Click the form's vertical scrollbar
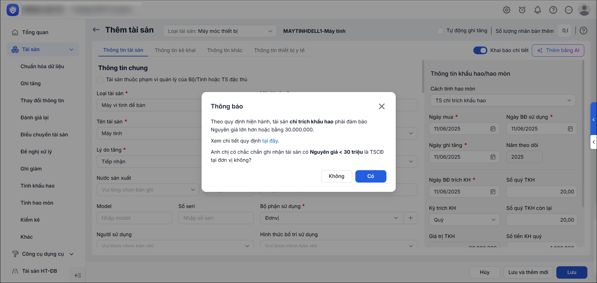 [x=423, y=76]
